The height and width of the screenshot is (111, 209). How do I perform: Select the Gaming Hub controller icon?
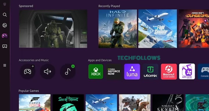point(5,36)
